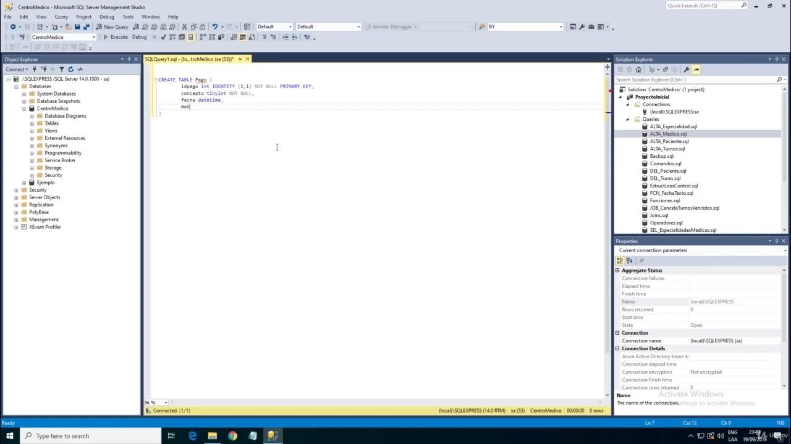Open the CentroMedico database dropdown
This screenshot has width=791, height=444.
[x=93, y=37]
